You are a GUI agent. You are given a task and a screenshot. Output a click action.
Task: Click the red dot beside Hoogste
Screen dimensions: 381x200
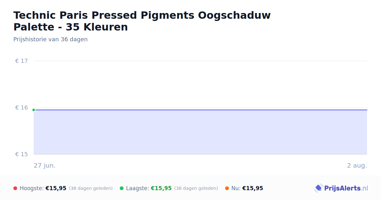15,188
